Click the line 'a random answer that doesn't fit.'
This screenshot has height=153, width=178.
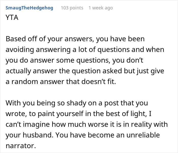point(61,82)
